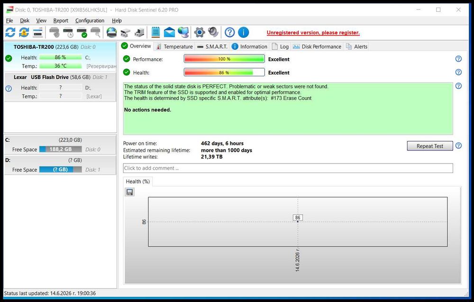Screen dimensions: 474x302
Task: Click the 21,39 TB lifetime writes value
Action: coord(211,156)
